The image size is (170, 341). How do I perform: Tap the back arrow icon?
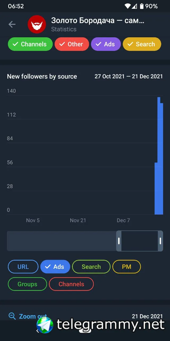pyautogui.click(x=12, y=25)
